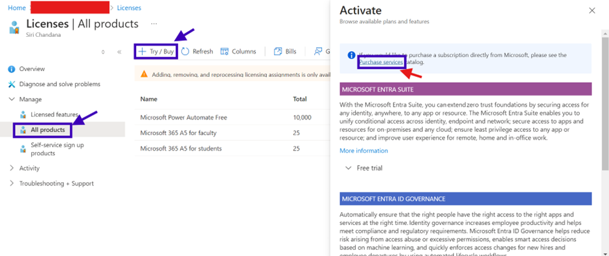Screen dimensions: 609x256
Task: Click the Overview info icon
Action: [12, 69]
